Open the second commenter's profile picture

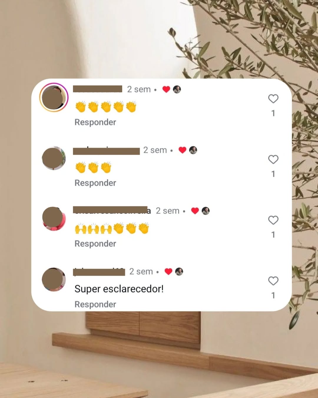click(54, 158)
